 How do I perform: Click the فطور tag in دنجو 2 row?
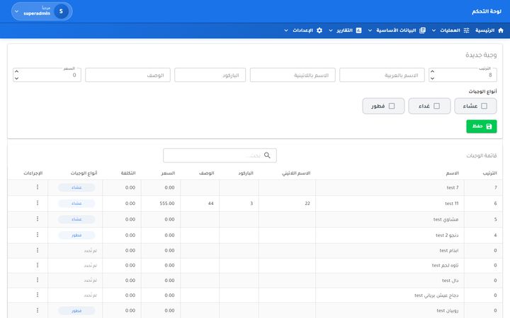76,235
